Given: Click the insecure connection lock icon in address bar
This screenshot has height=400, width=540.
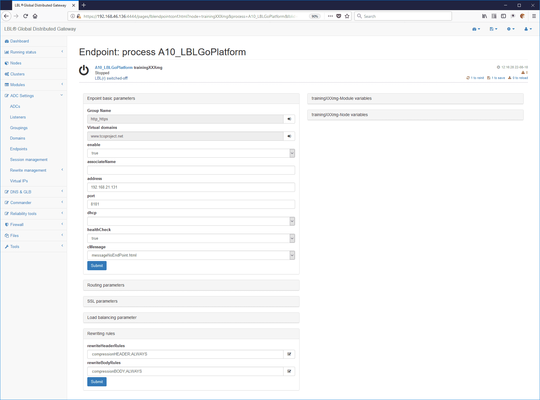Looking at the screenshot, I should click(x=79, y=16).
